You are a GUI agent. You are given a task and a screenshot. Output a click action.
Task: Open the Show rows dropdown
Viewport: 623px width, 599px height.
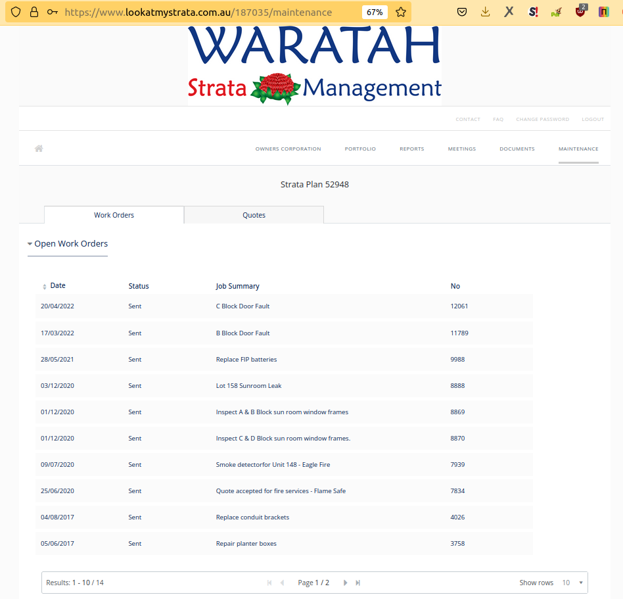coord(572,583)
